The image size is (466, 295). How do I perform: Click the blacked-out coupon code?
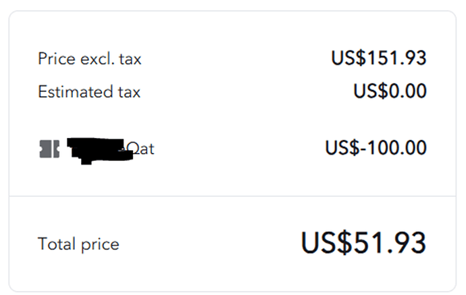coord(96,150)
